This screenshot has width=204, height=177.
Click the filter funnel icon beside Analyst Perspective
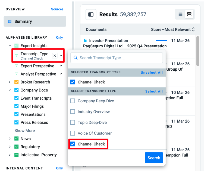(17, 74)
